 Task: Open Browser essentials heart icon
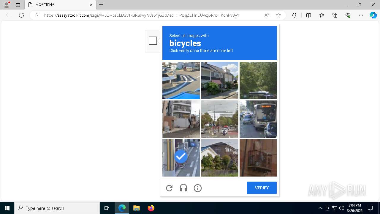[348, 15]
